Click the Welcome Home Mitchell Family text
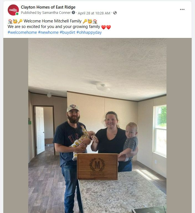195x213 pixels. [x=53, y=21]
